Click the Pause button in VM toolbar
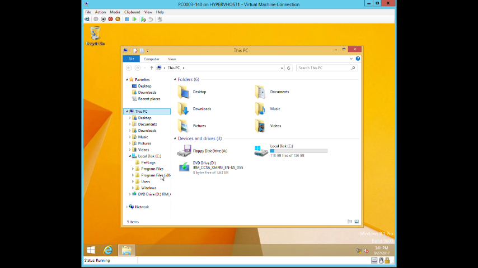Image resolution: width=478 pixels, height=268 pixels. tap(127, 19)
